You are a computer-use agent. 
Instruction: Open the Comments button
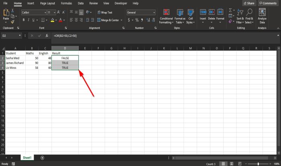click(x=268, y=3)
